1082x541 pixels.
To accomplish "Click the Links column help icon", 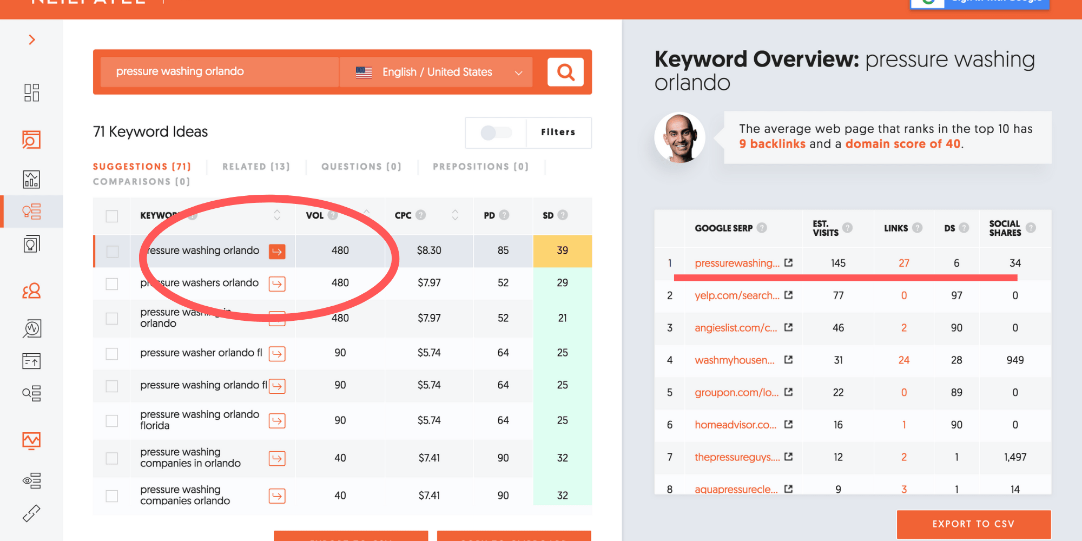I will tap(917, 228).
